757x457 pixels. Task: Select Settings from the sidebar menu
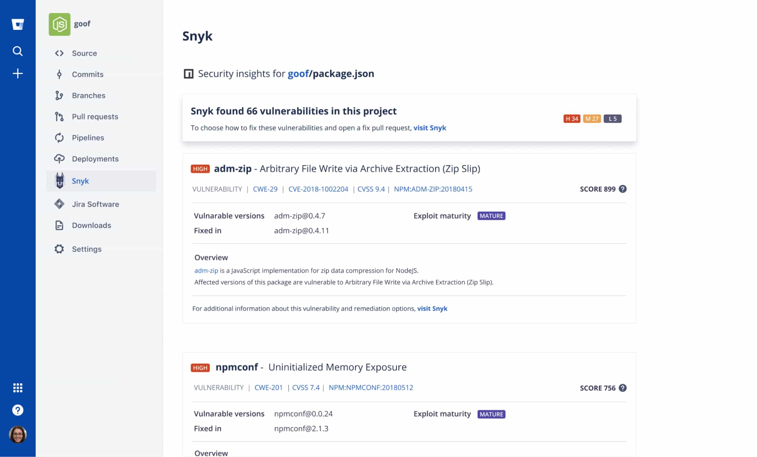(x=87, y=249)
